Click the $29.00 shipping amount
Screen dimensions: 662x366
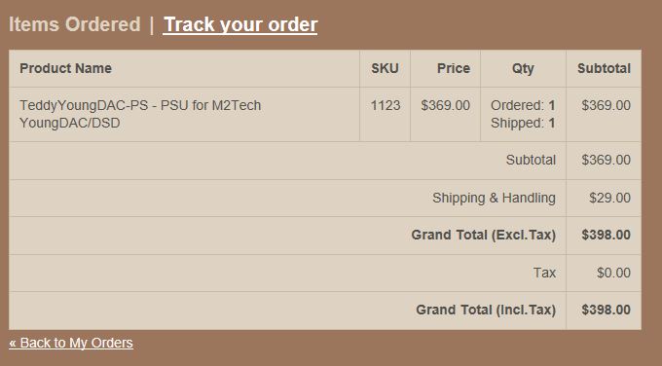[x=609, y=198]
